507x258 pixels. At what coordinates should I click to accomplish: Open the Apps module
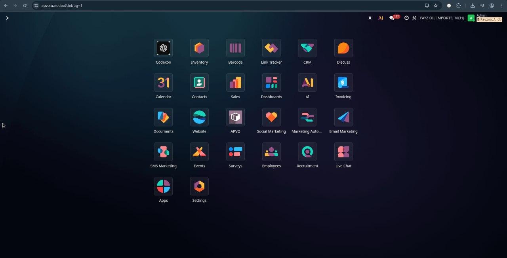click(163, 186)
